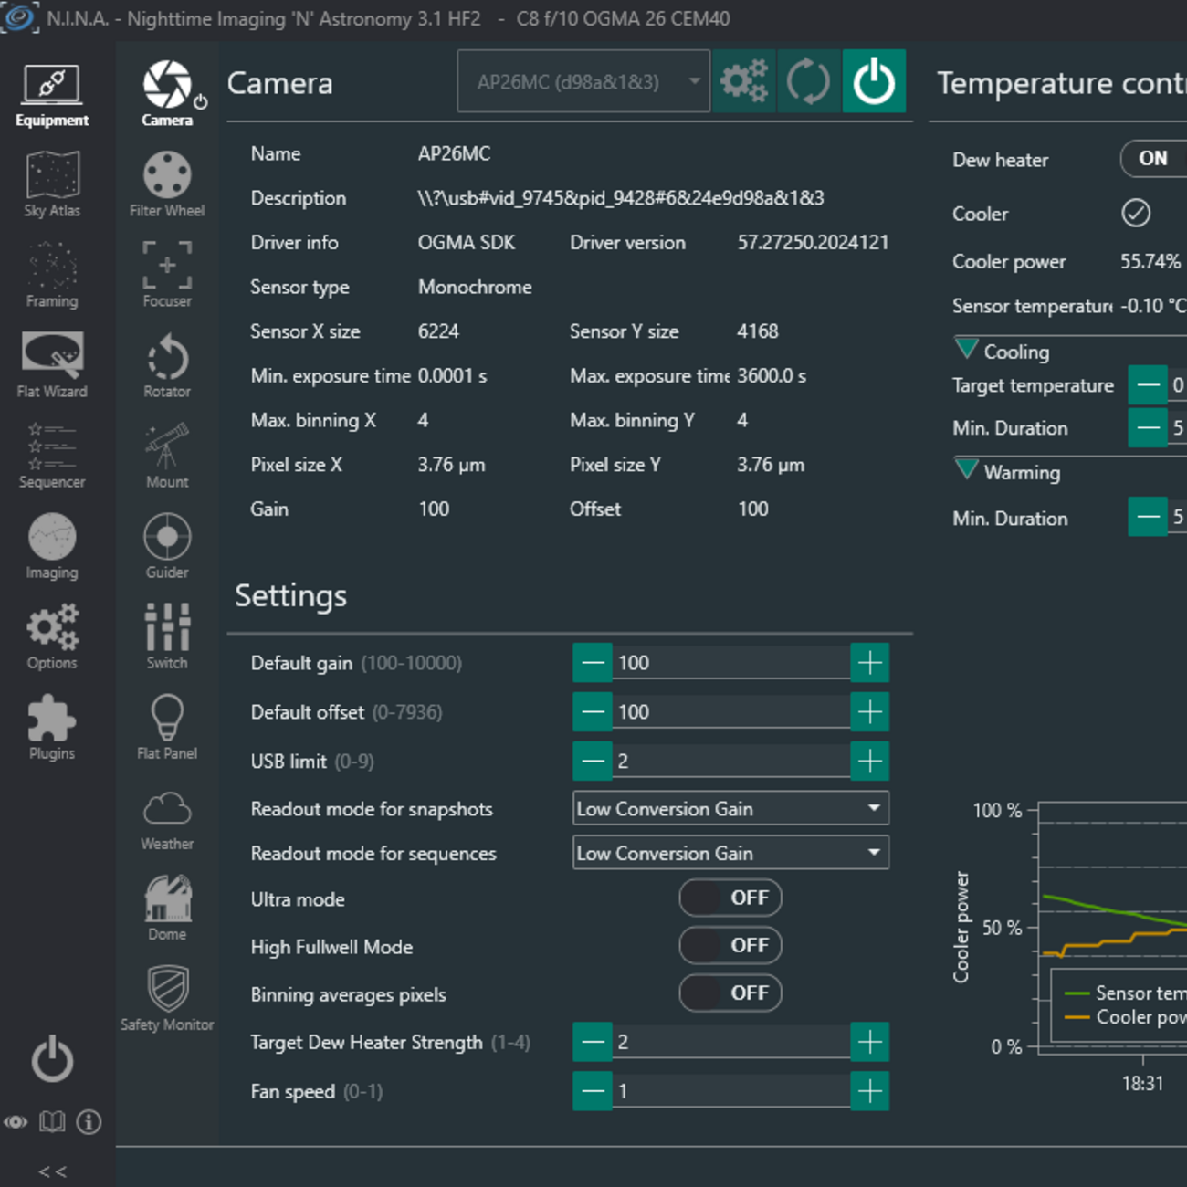1187x1187 pixels.
Task: Increase the Default offset value
Action: point(870,712)
